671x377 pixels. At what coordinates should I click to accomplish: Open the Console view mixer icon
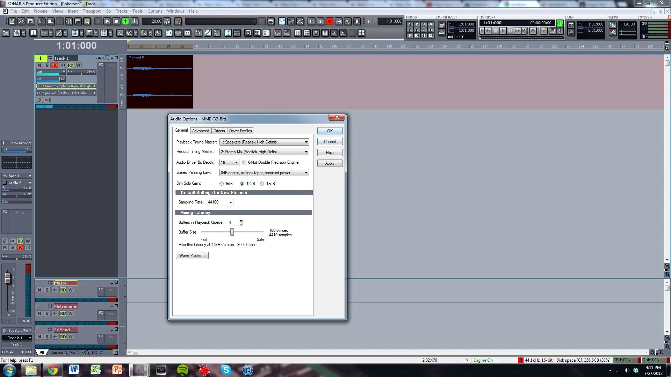click(x=69, y=21)
